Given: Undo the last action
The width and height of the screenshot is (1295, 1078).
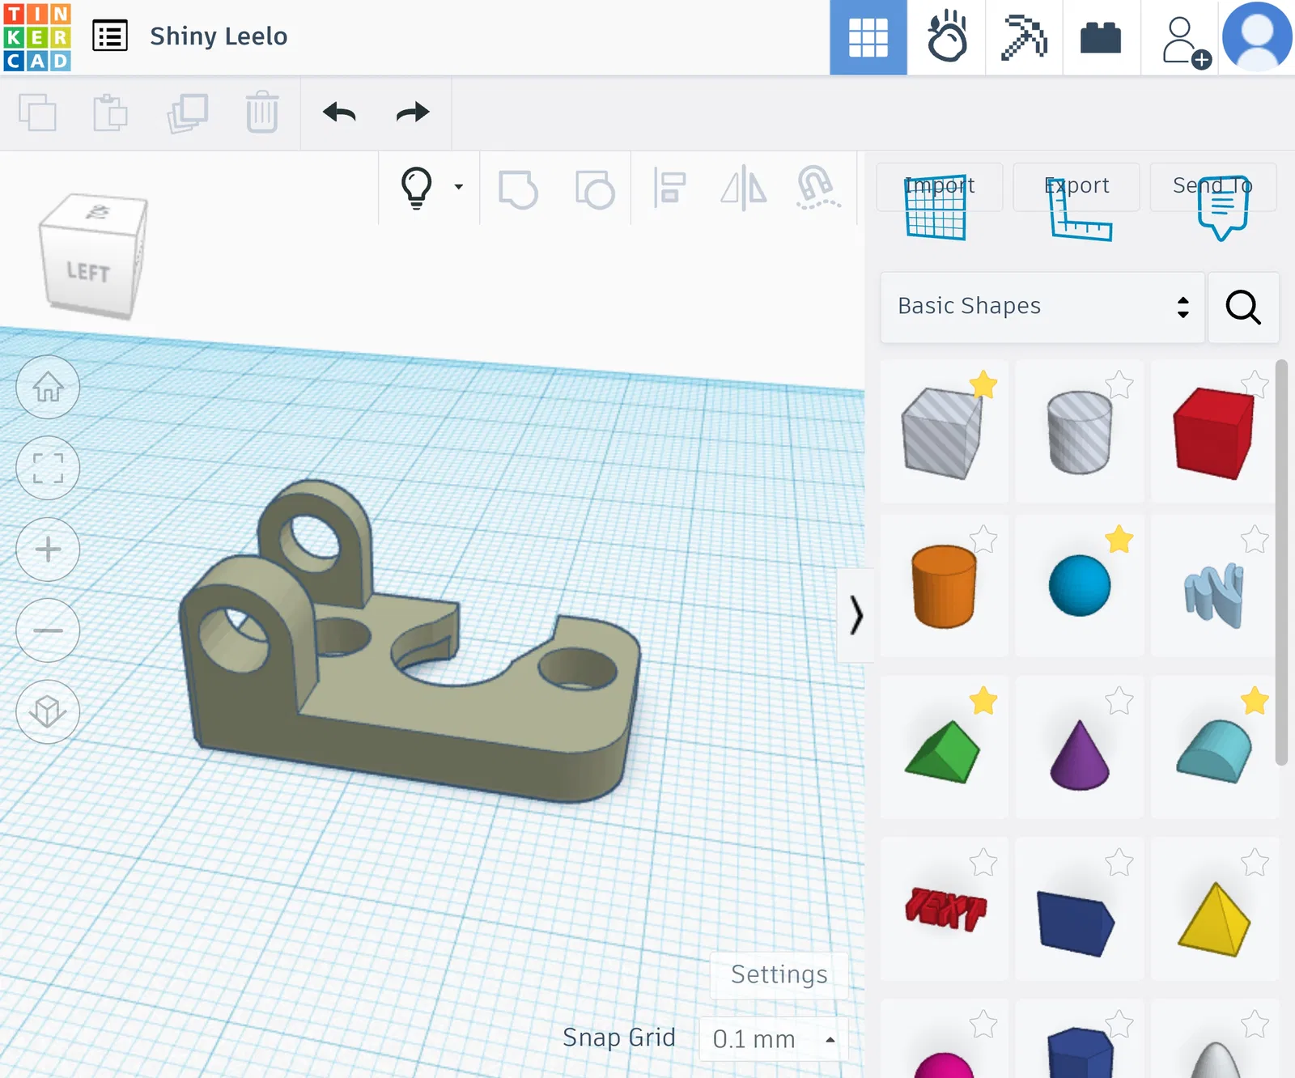Looking at the screenshot, I should (x=339, y=112).
